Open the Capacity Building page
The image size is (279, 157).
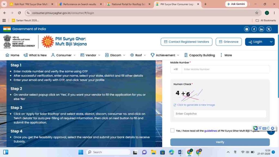(x=199, y=55)
